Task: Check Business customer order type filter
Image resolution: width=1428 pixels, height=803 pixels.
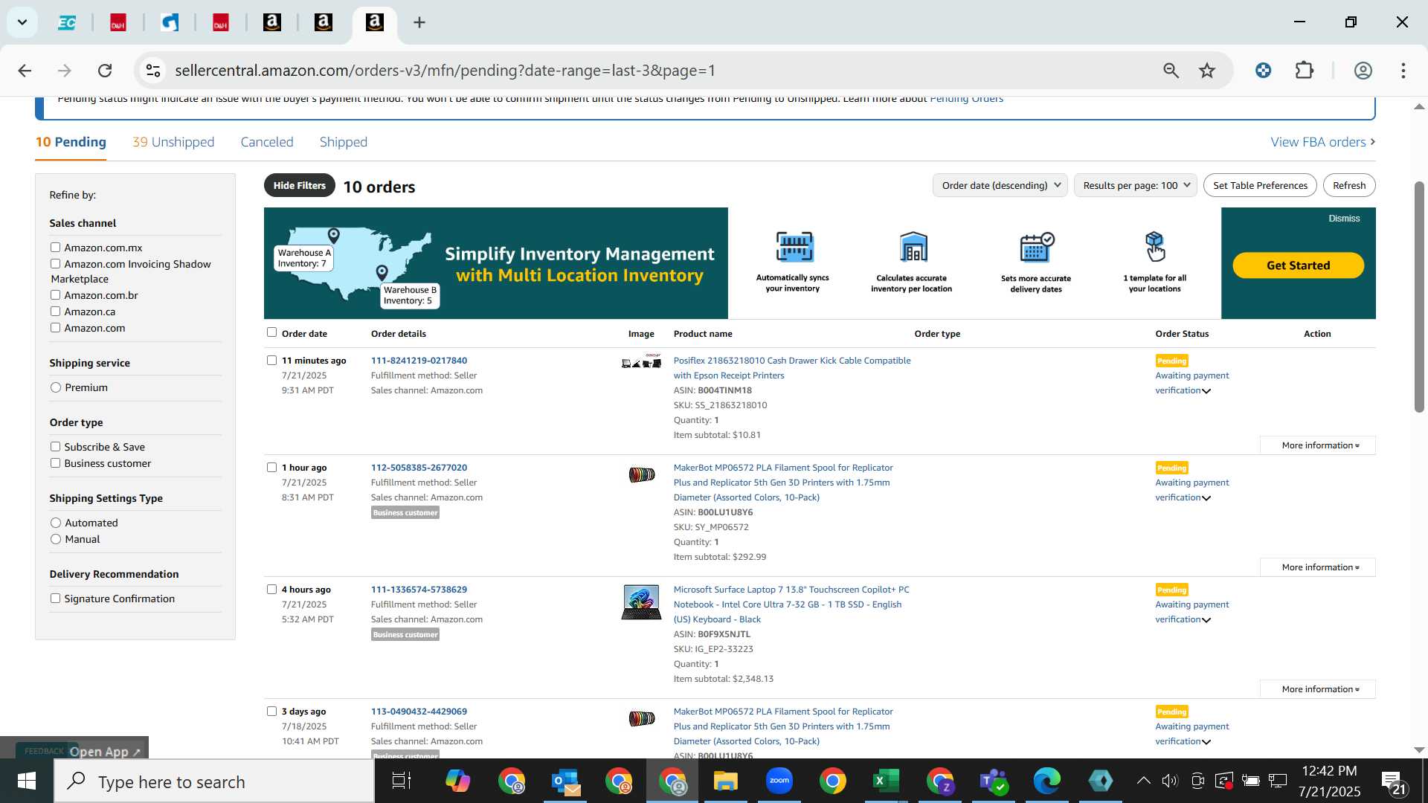Action: 55,463
